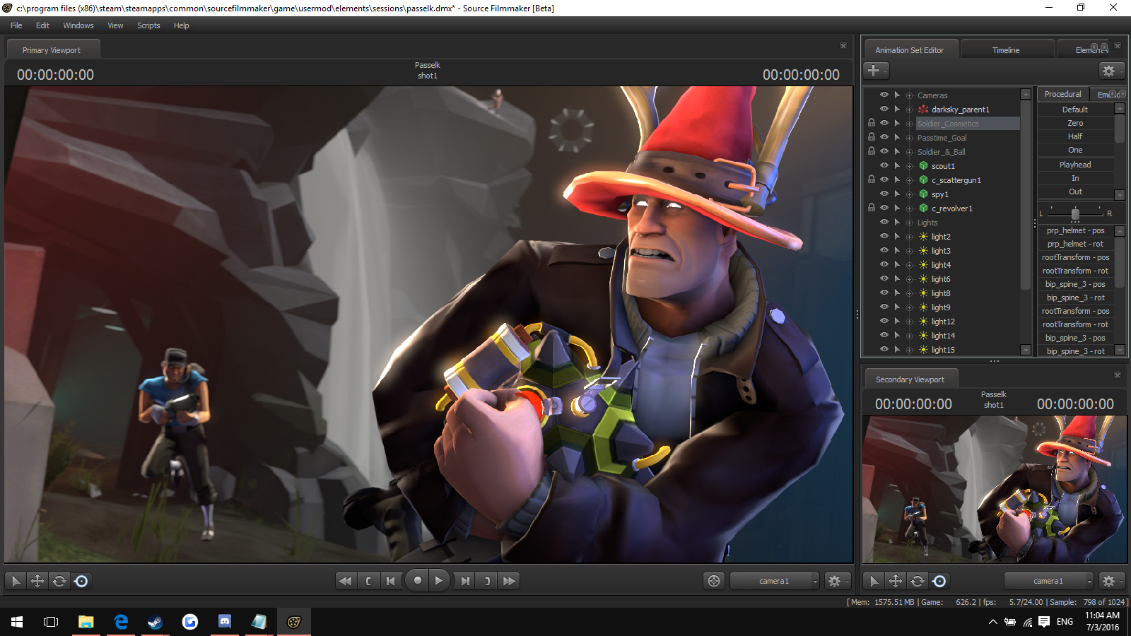
Task: Expand the Cameras group
Action: click(x=910, y=95)
